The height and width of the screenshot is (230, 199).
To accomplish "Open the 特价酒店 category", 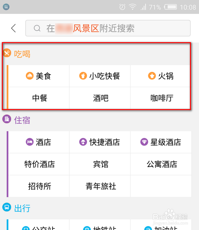I will [39, 164].
